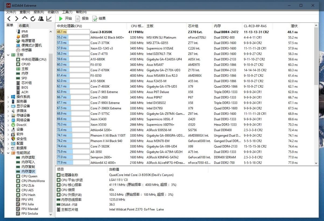Expand the 安全性 security node
This screenshot has width=324, height=221.
pyautogui.click(x=8, y=139)
